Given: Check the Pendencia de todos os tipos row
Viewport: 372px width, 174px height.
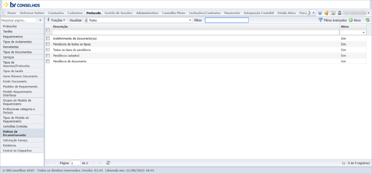Looking at the screenshot, I should (x=48, y=44).
